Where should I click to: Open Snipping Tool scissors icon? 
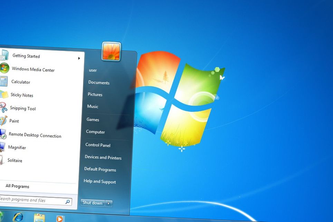[3, 108]
